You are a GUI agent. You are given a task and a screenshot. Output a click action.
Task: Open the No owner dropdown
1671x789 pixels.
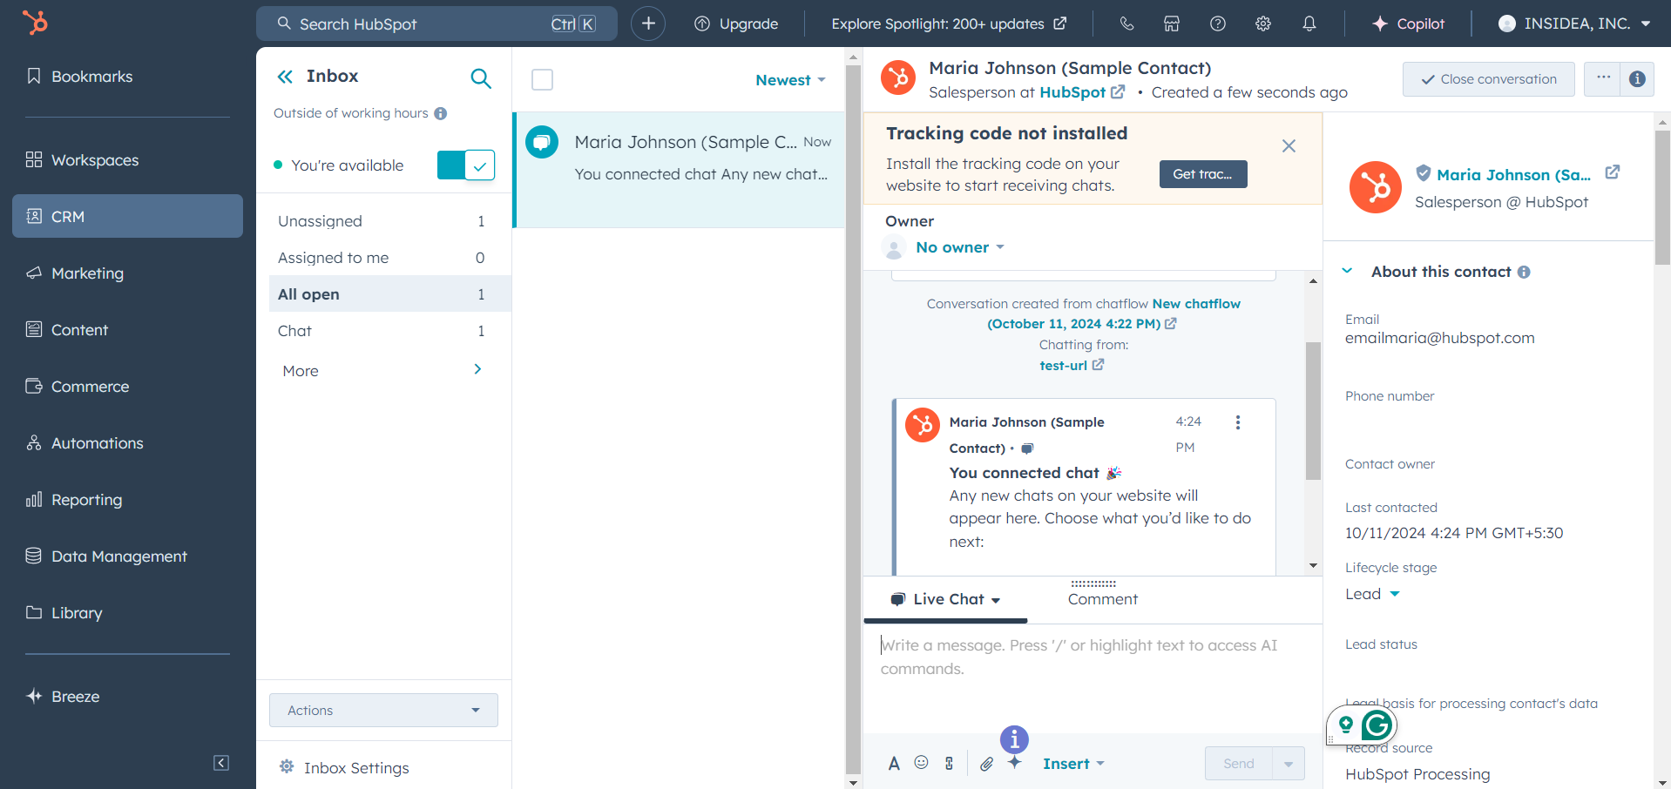959,247
